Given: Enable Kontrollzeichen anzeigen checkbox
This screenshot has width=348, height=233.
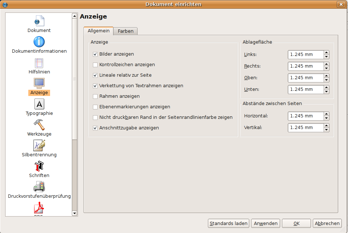Looking at the screenshot, I should (95, 65).
